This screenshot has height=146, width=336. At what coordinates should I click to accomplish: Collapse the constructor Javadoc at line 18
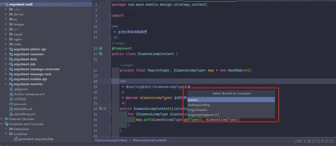click(x=110, y=81)
